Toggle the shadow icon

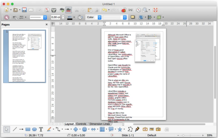(x=133, y=17)
